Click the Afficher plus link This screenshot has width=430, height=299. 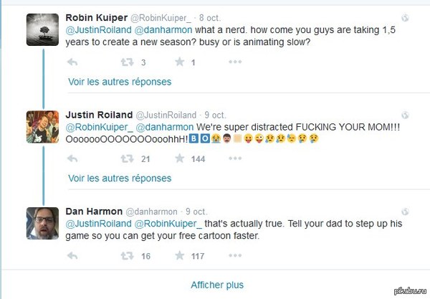[x=217, y=285]
